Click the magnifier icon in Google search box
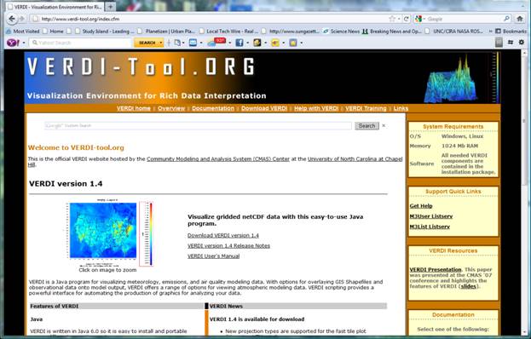This screenshot has height=339, width=531. (506, 19)
